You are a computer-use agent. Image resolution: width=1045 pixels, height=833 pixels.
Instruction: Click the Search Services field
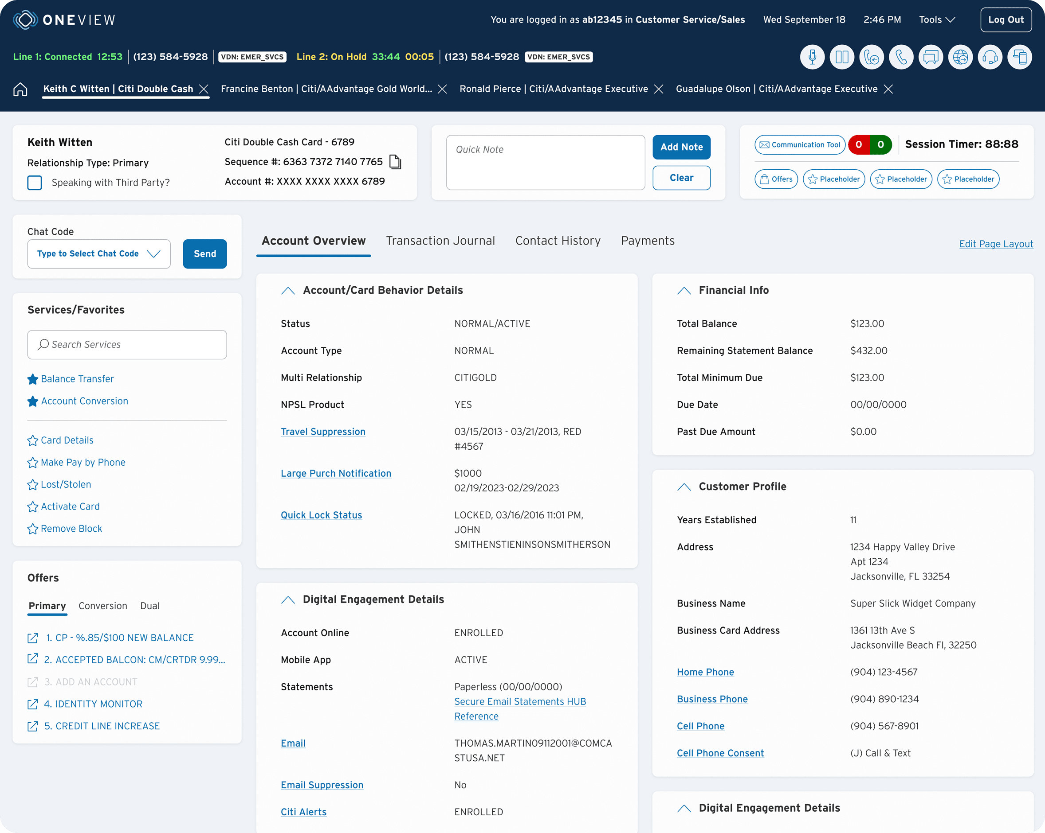pyautogui.click(x=127, y=345)
